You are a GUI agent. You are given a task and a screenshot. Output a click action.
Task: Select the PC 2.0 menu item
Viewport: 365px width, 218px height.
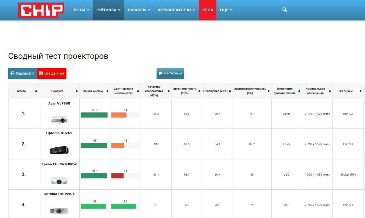[x=207, y=10]
